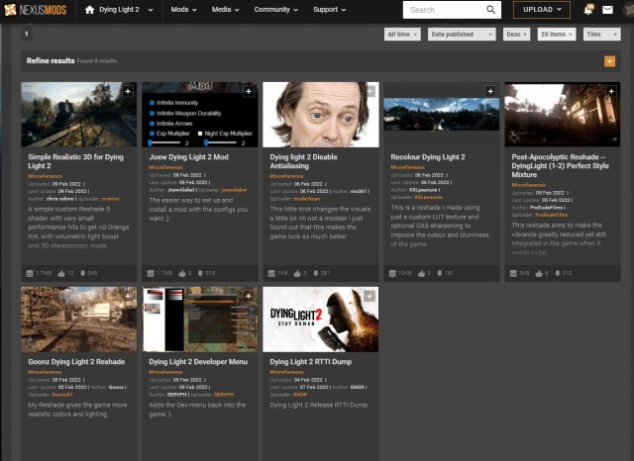The width and height of the screenshot is (634, 461).
Task: Open the Mods menu
Action: point(183,10)
